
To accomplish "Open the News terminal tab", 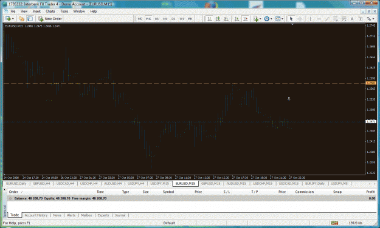I will pyautogui.click(x=57, y=215).
